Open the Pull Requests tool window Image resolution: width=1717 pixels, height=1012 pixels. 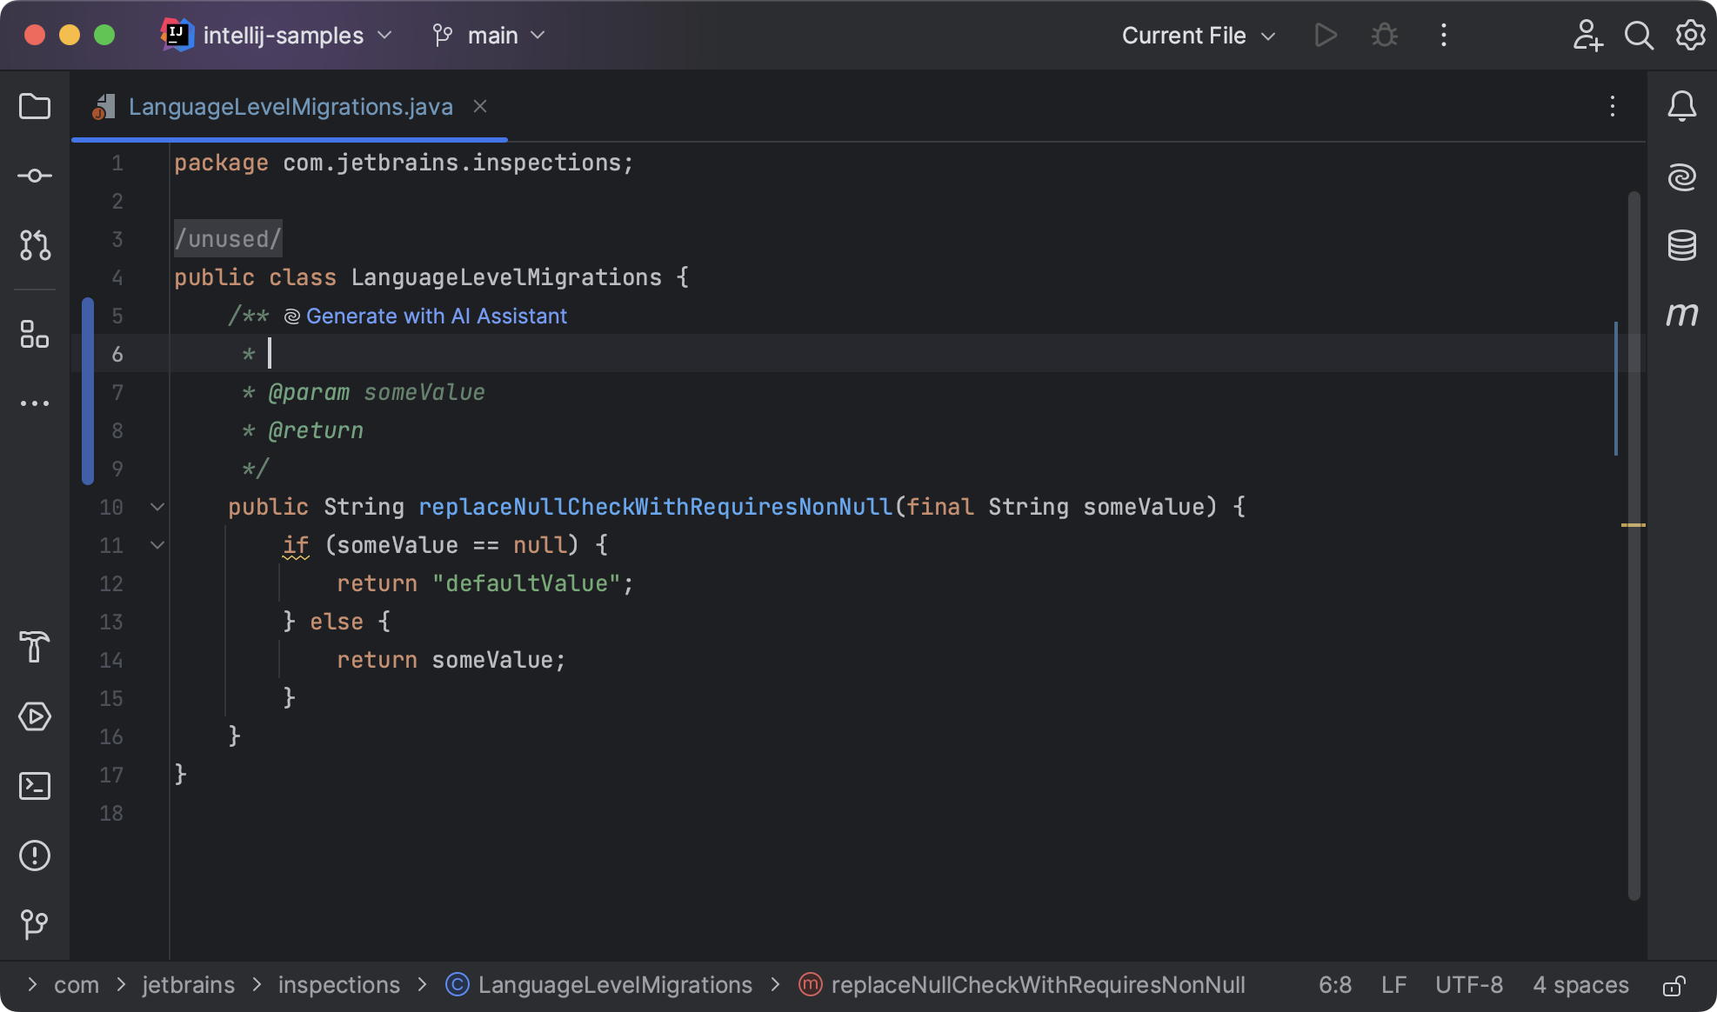[x=35, y=245]
